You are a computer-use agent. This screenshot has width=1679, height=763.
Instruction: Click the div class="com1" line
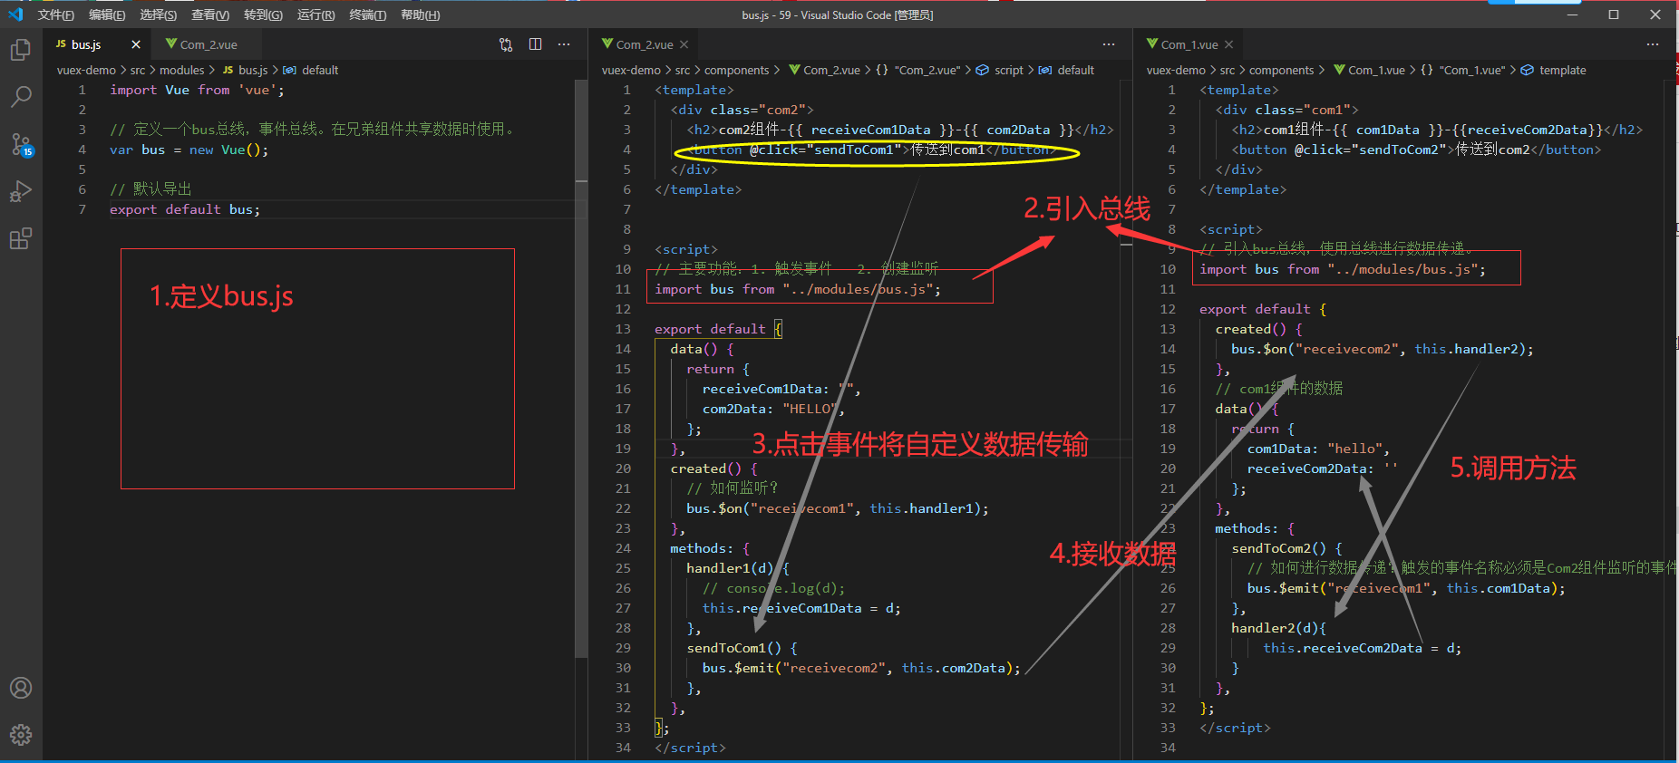point(1286,110)
